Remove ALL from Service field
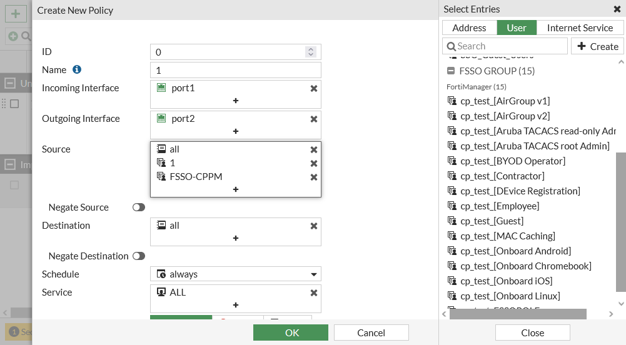626x345 pixels. (314, 292)
